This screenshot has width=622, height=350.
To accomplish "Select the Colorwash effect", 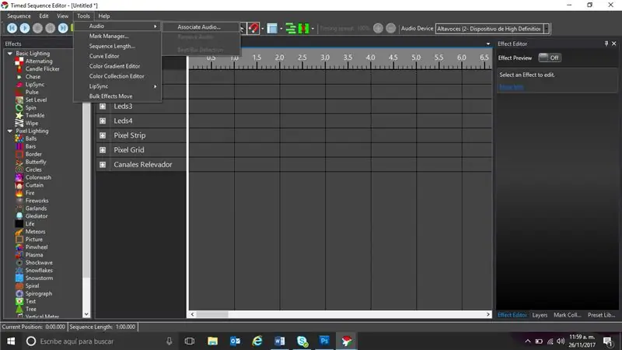I will 38,177.
